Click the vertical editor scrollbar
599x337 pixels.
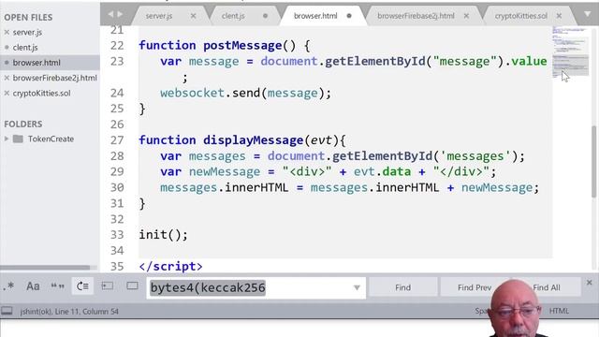(594, 161)
